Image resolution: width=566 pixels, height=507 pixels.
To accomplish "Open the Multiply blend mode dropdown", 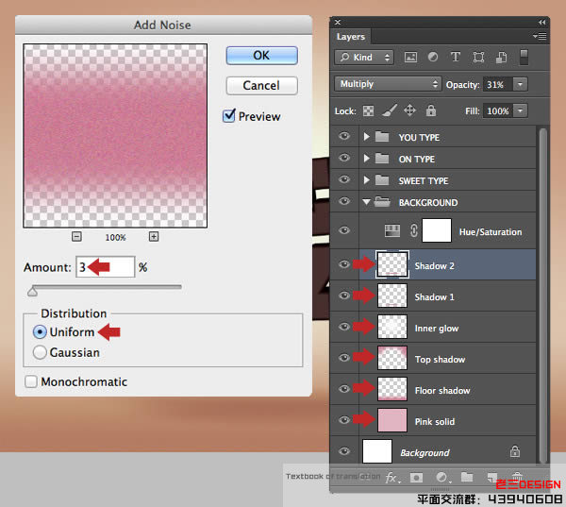I will coord(388,84).
